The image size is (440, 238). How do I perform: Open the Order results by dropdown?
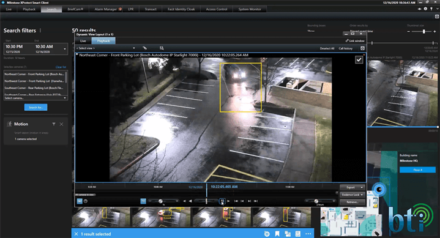362,31
